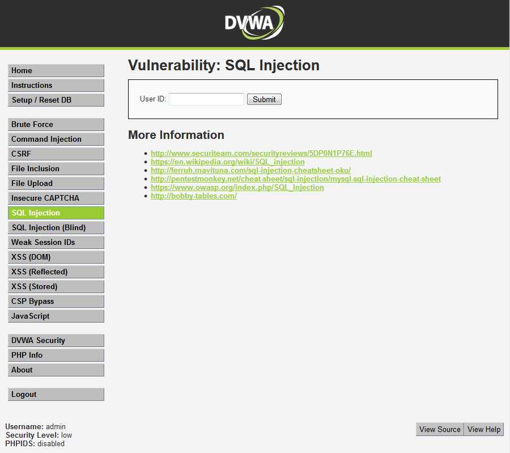The width and height of the screenshot is (510, 453).
Task: Go to the Instructions page
Action: point(56,85)
